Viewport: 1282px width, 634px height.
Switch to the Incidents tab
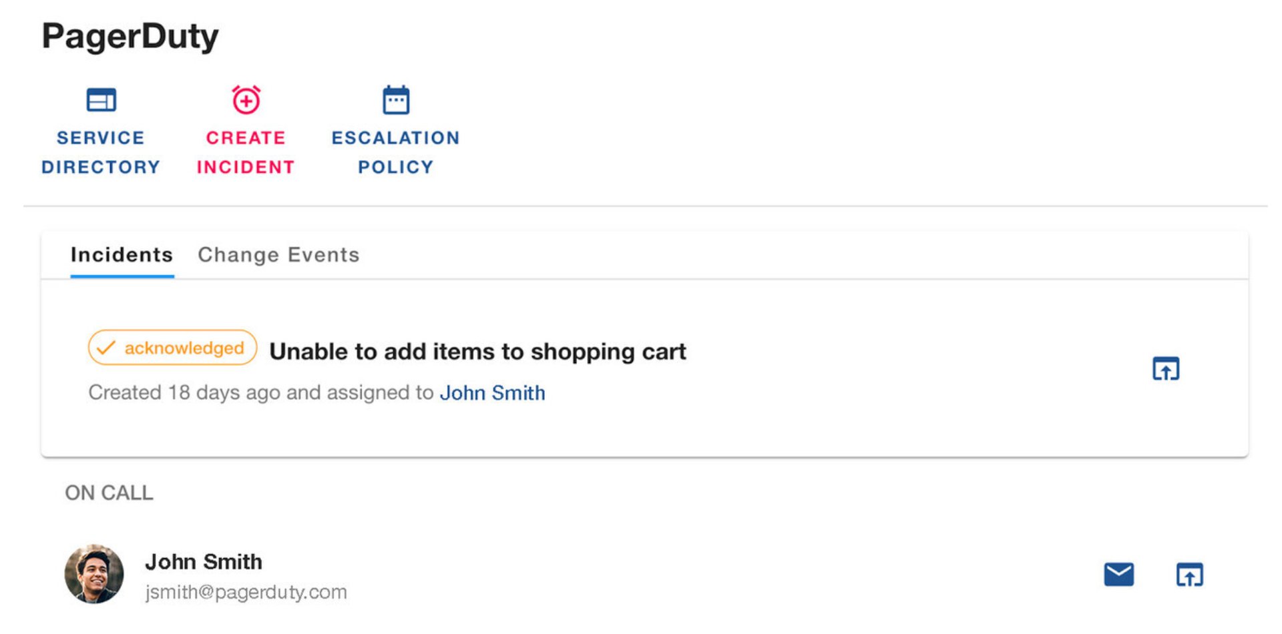click(122, 255)
